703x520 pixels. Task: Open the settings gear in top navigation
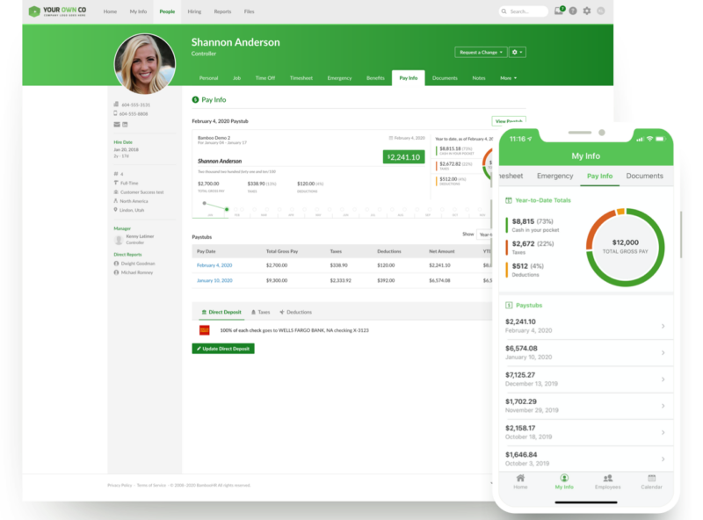tap(587, 11)
